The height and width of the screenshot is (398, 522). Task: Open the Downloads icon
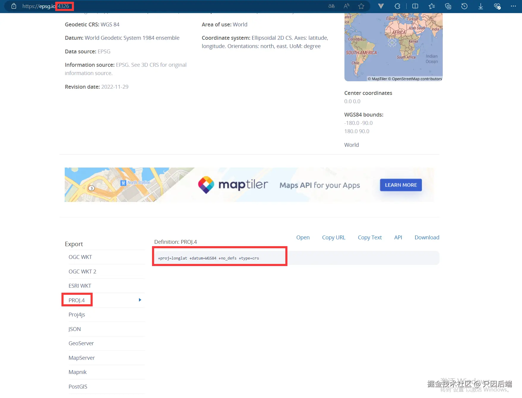tap(481, 6)
